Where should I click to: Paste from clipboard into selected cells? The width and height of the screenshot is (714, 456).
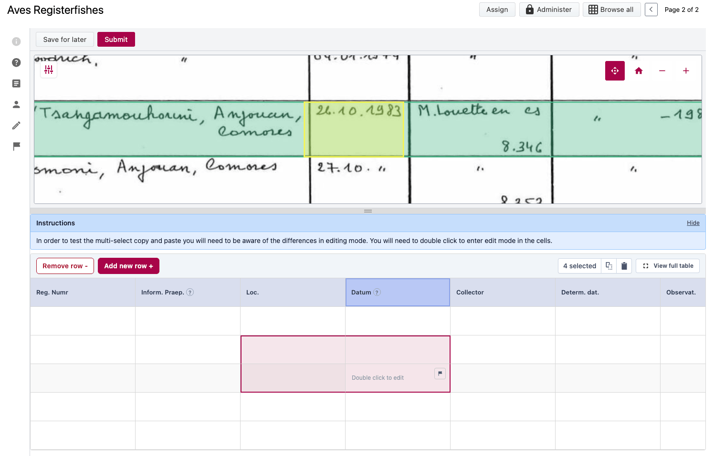click(624, 266)
